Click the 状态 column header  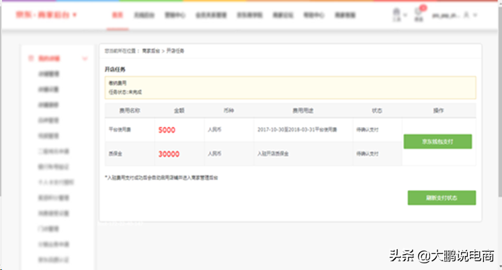pos(377,110)
